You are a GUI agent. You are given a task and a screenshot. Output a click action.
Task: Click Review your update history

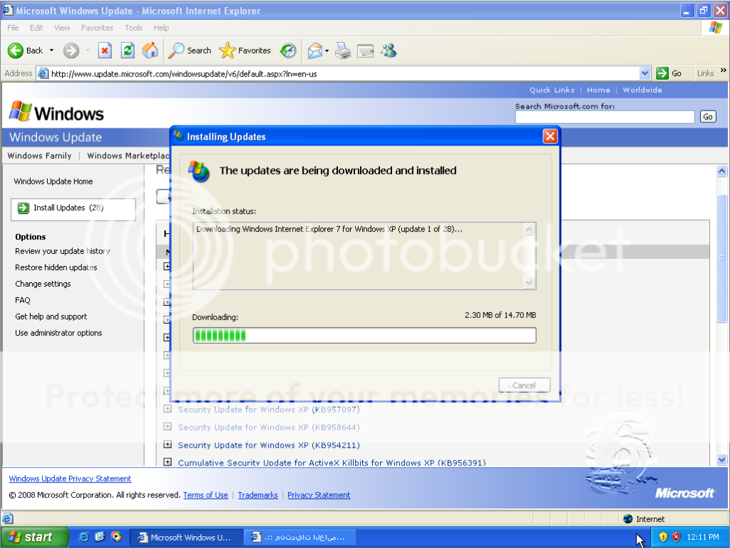point(63,251)
